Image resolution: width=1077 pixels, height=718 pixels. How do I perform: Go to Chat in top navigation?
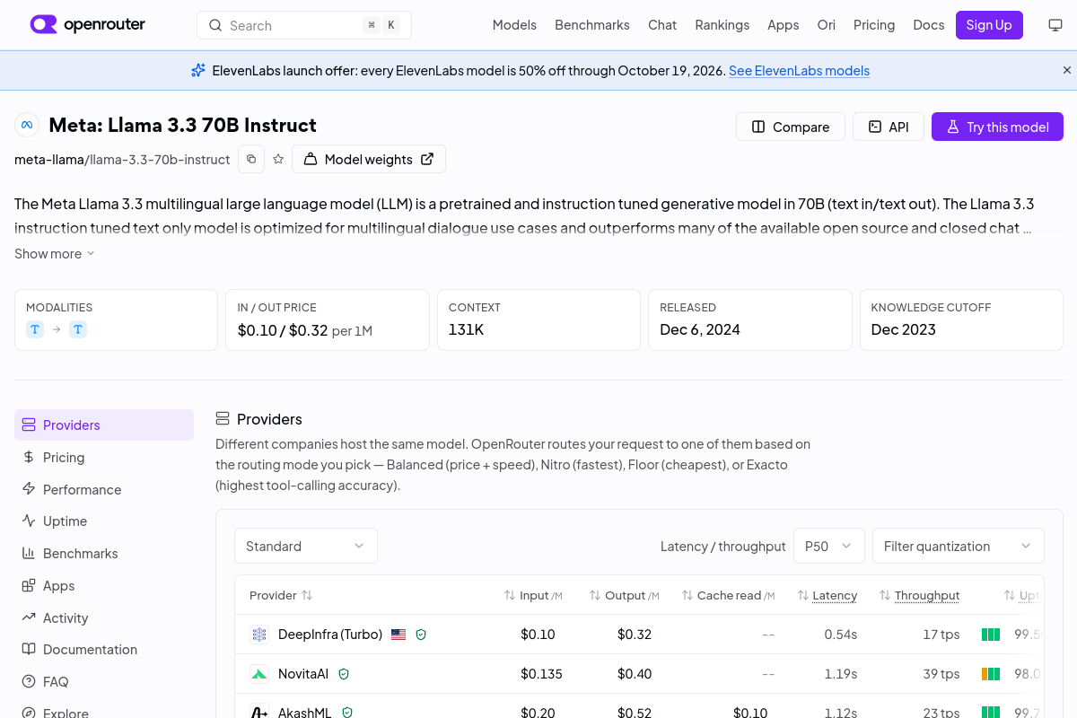[662, 25]
